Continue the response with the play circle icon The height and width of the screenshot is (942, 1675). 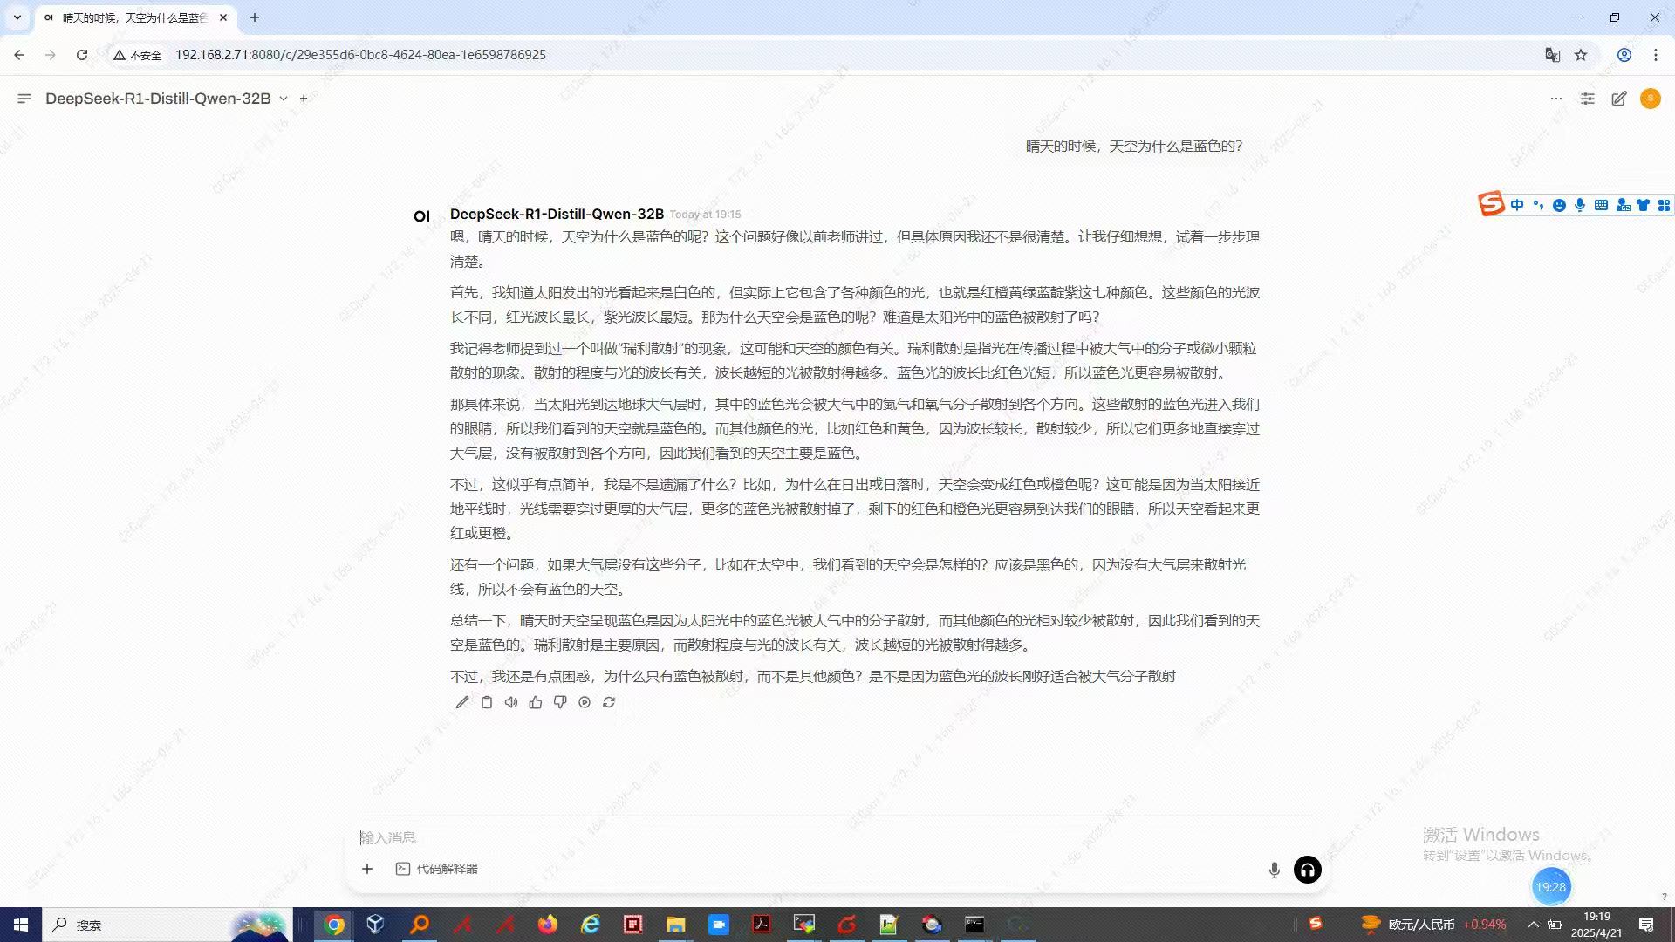585,702
